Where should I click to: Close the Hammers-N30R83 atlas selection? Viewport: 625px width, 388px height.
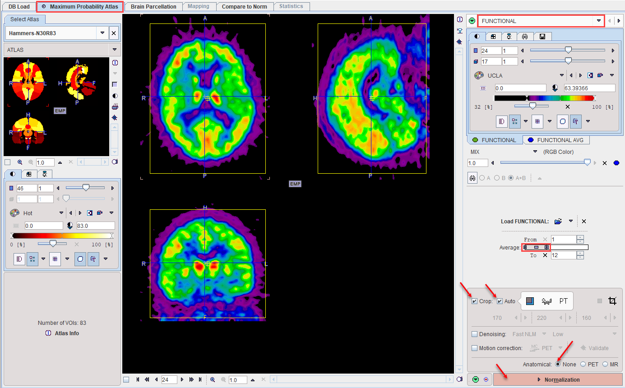(114, 33)
